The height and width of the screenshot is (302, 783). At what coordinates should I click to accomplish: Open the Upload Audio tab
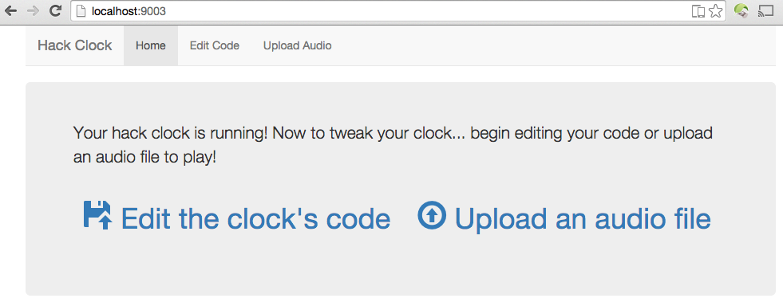click(297, 45)
